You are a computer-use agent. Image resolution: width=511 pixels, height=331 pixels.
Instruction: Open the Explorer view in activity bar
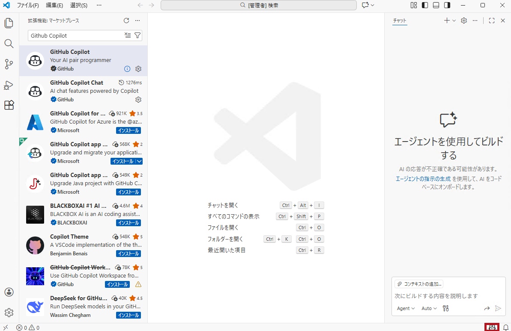[9, 23]
